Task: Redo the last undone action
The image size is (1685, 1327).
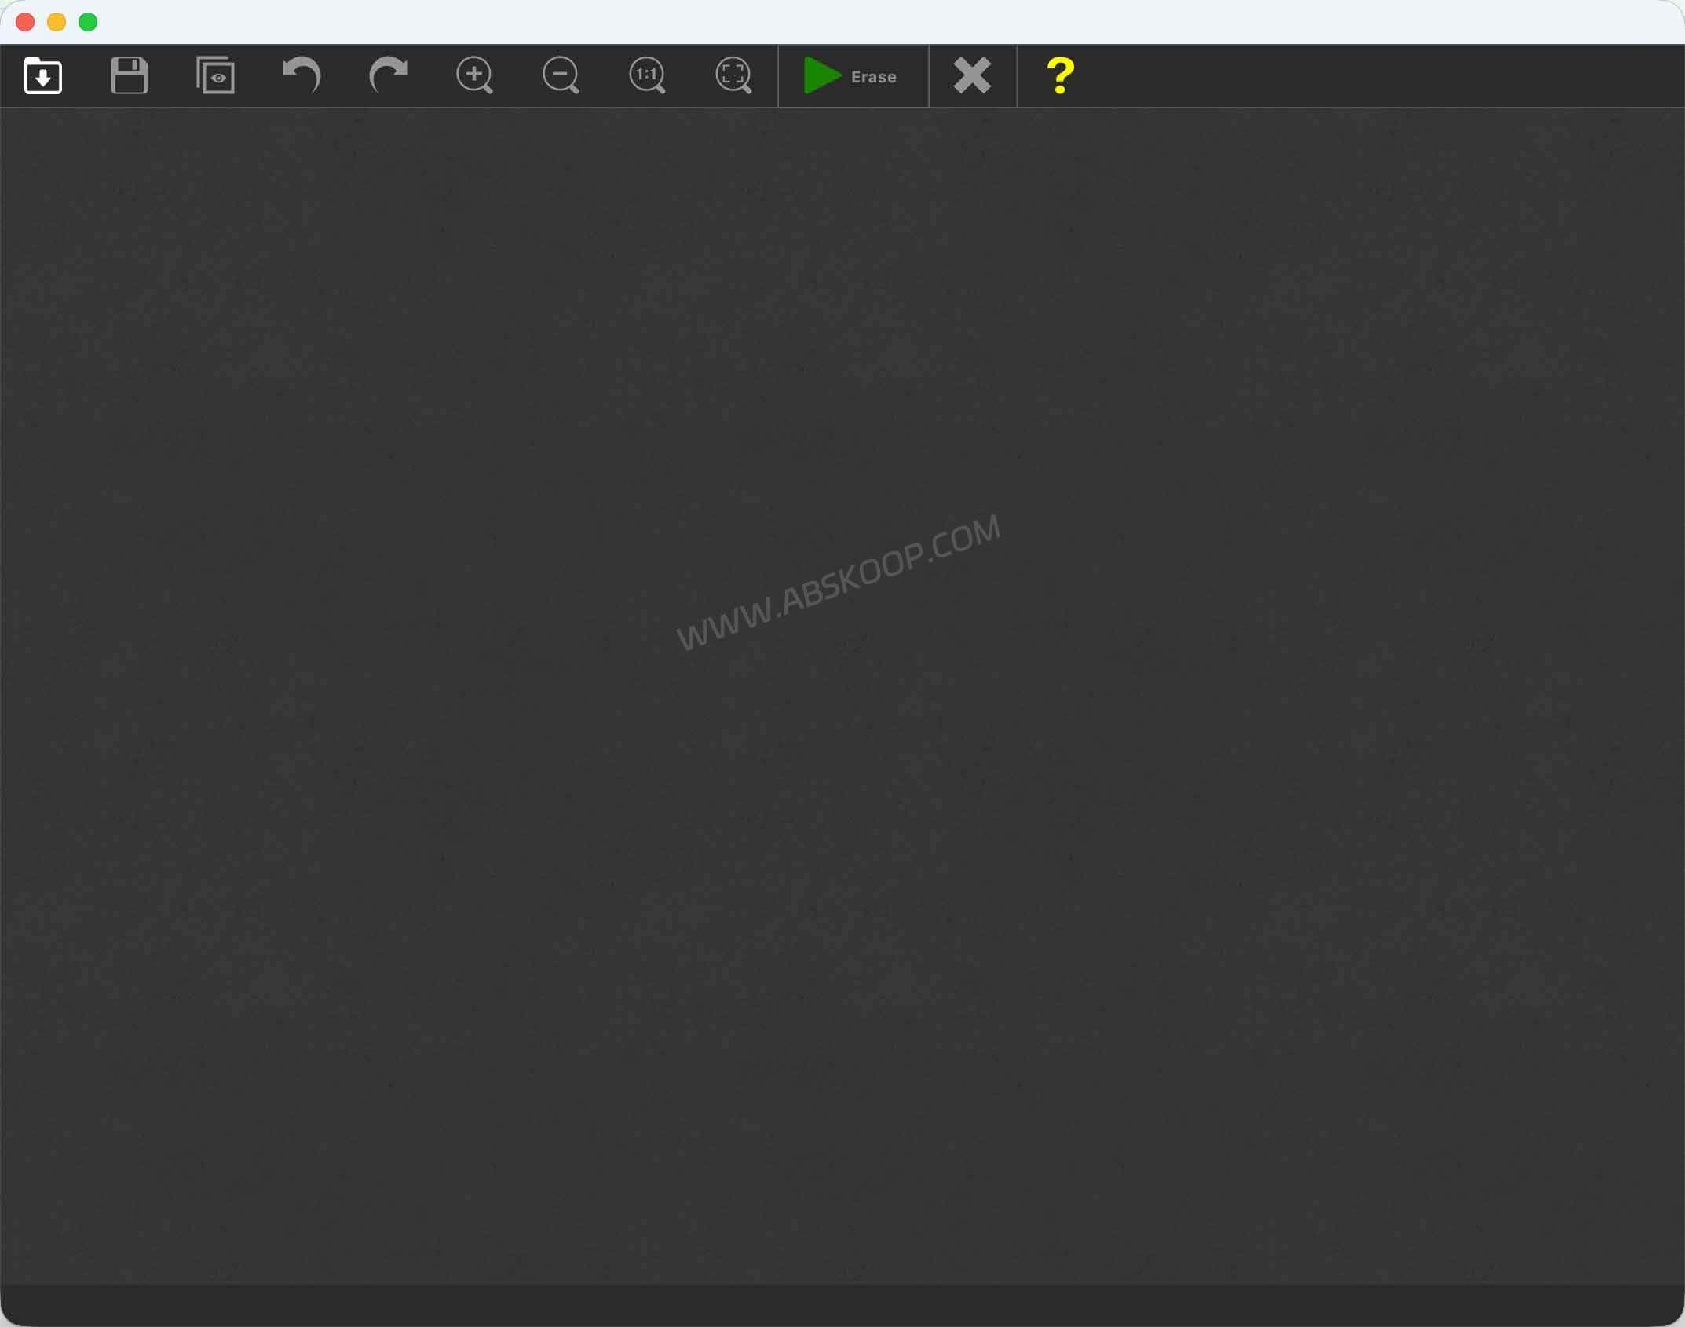Action: (x=388, y=75)
